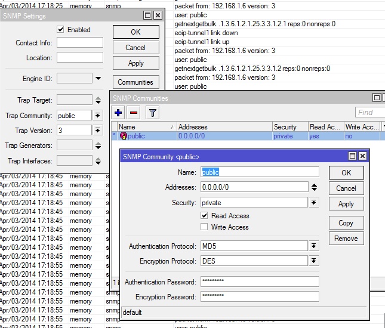Open the Communities button in SNMP Settings
Image resolution: width=385 pixels, height=328 pixels.
click(135, 82)
